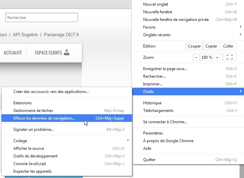Choose Imprimer... menu item

coord(188,84)
